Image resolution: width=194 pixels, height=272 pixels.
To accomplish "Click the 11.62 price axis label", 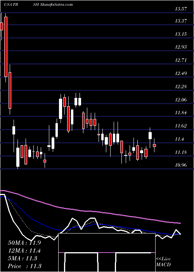I will [x=181, y=126].
